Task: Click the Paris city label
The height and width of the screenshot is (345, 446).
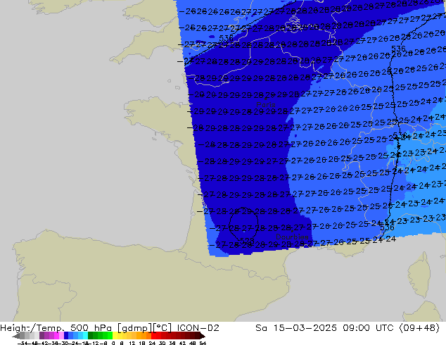Action: pos(266,104)
